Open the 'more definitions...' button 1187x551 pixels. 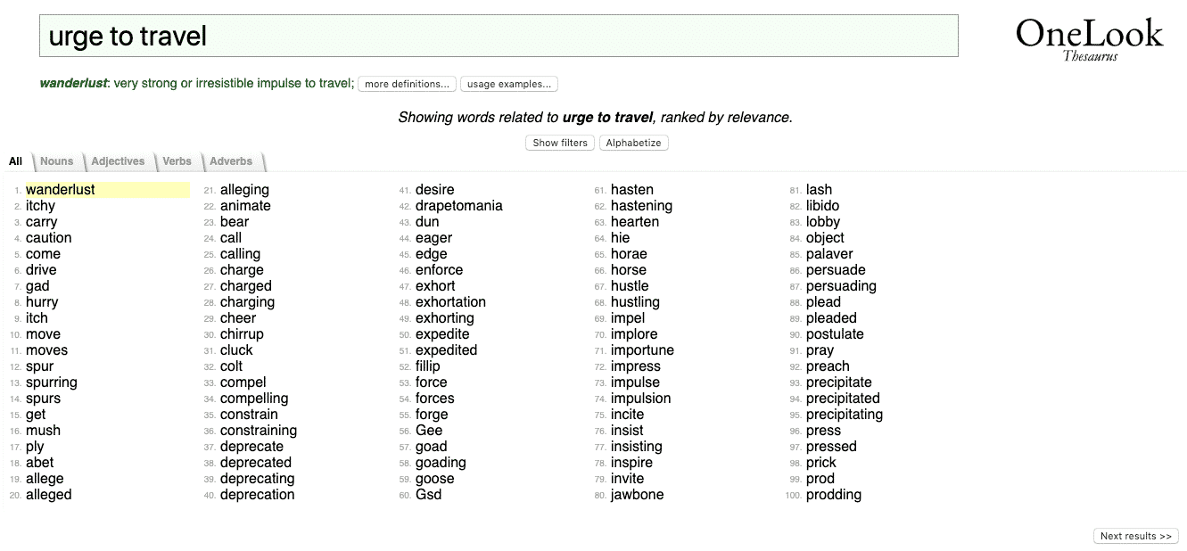(x=407, y=84)
